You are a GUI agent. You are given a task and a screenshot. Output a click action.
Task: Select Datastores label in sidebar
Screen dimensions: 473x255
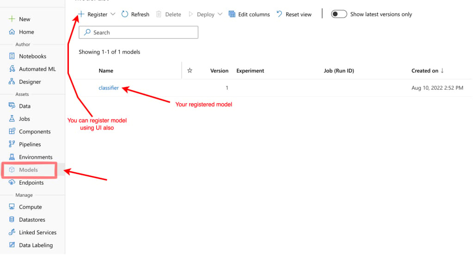pos(32,220)
